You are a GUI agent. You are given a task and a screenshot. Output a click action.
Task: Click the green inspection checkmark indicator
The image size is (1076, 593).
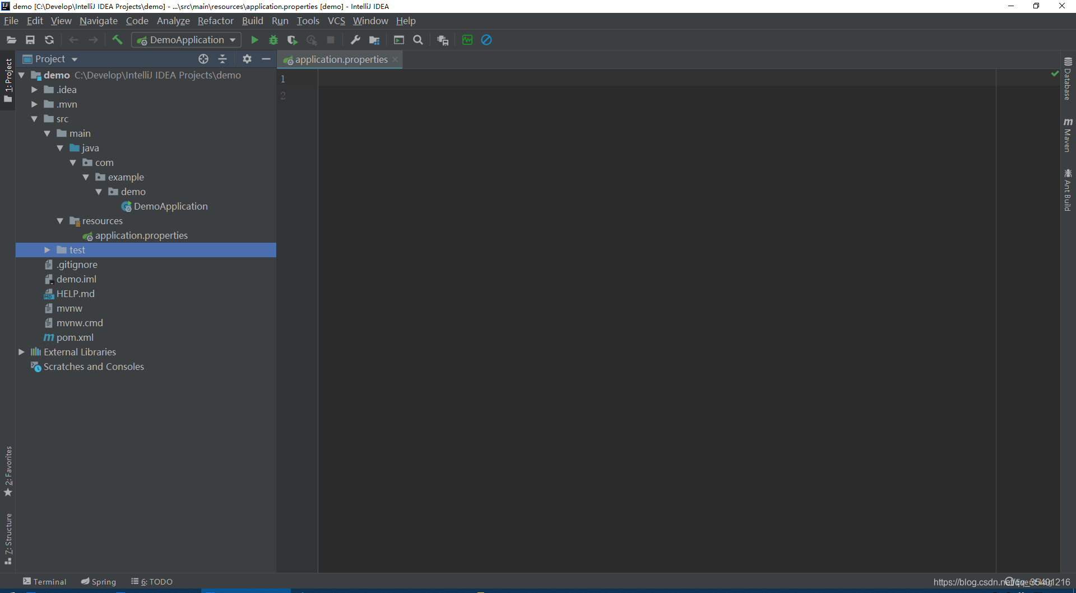point(1055,73)
